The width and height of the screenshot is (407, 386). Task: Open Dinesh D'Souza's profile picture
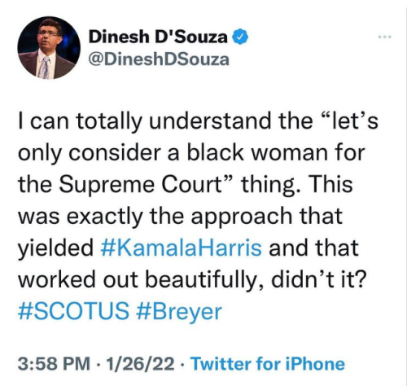[49, 47]
